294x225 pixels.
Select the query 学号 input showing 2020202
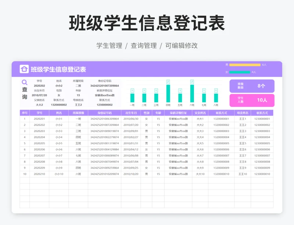coord(39,86)
